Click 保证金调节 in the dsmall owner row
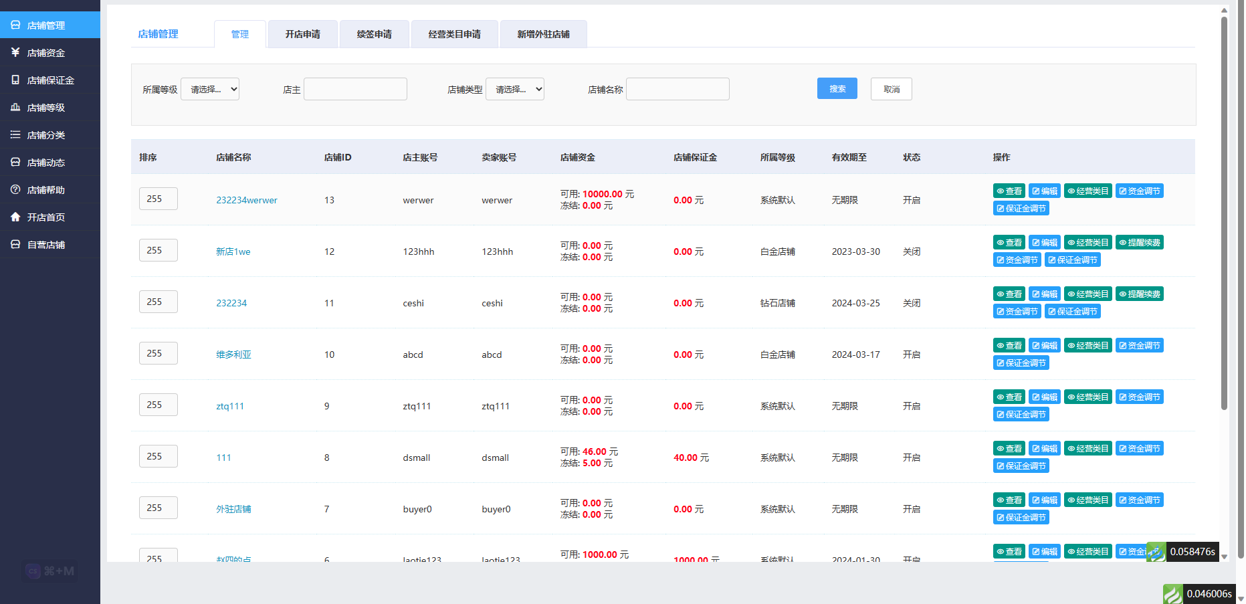Image resolution: width=1246 pixels, height=604 pixels. pyautogui.click(x=1021, y=466)
